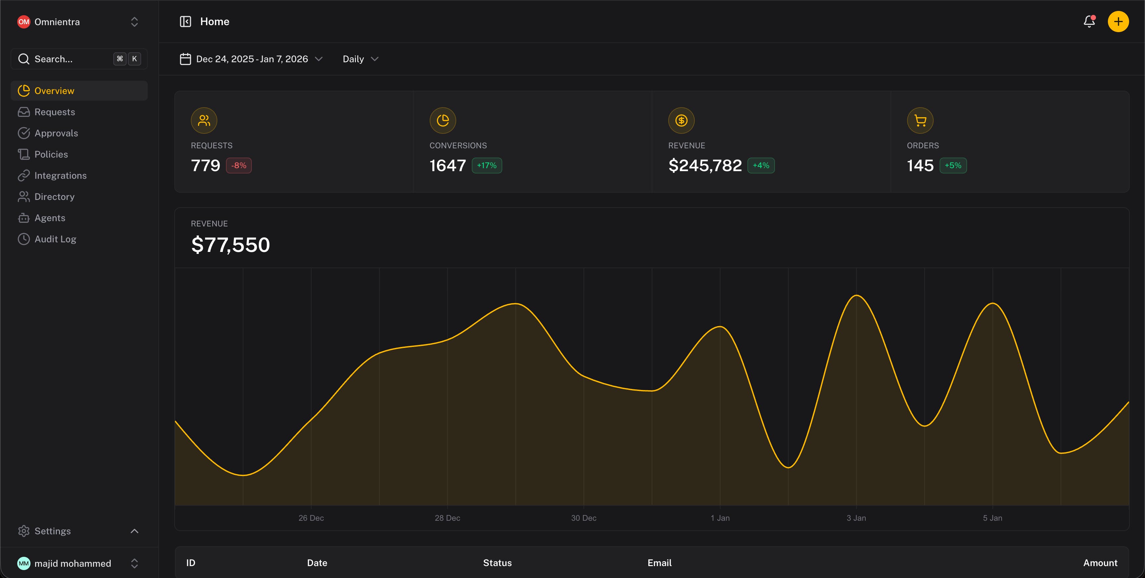Viewport: 1145px width, 578px height.
Task: Select Integrations in the sidebar
Action: tap(60, 175)
